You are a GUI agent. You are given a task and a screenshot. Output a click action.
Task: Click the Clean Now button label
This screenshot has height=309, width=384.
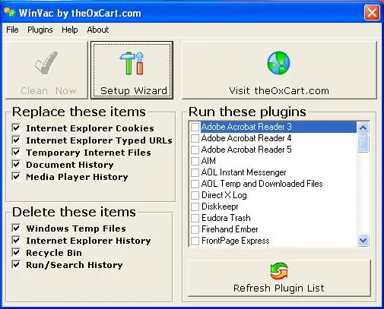[49, 90]
